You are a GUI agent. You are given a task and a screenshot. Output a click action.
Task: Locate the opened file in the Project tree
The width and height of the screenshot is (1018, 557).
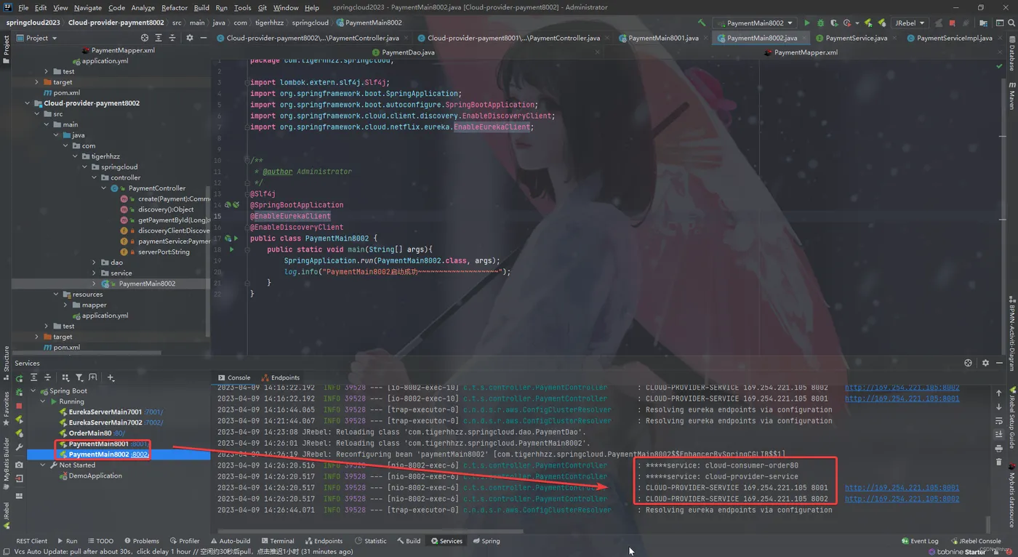coord(145,38)
